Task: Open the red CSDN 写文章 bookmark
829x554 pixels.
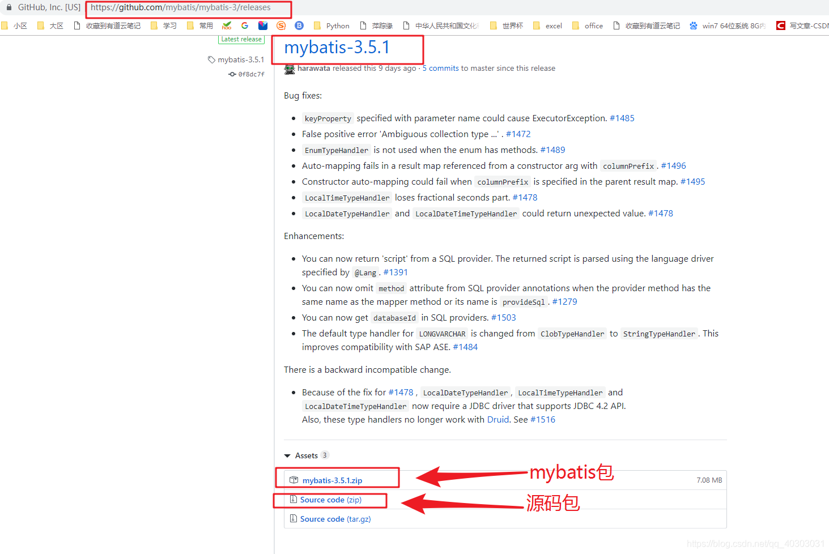Action: coord(802,25)
